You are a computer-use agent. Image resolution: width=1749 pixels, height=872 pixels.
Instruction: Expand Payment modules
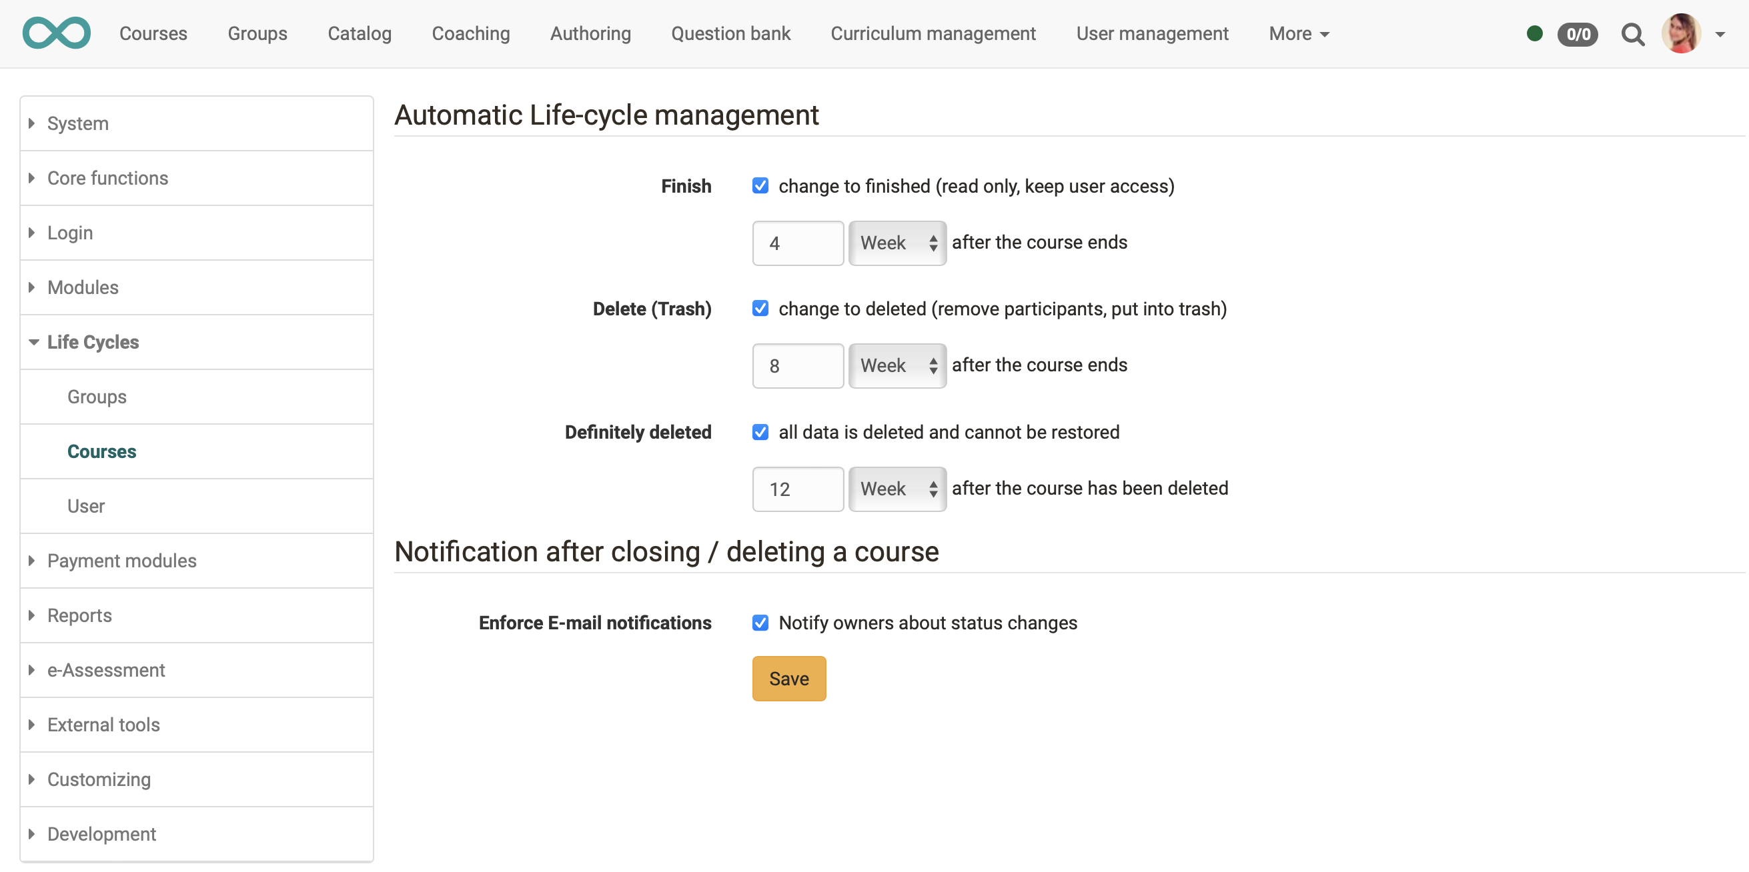click(197, 561)
